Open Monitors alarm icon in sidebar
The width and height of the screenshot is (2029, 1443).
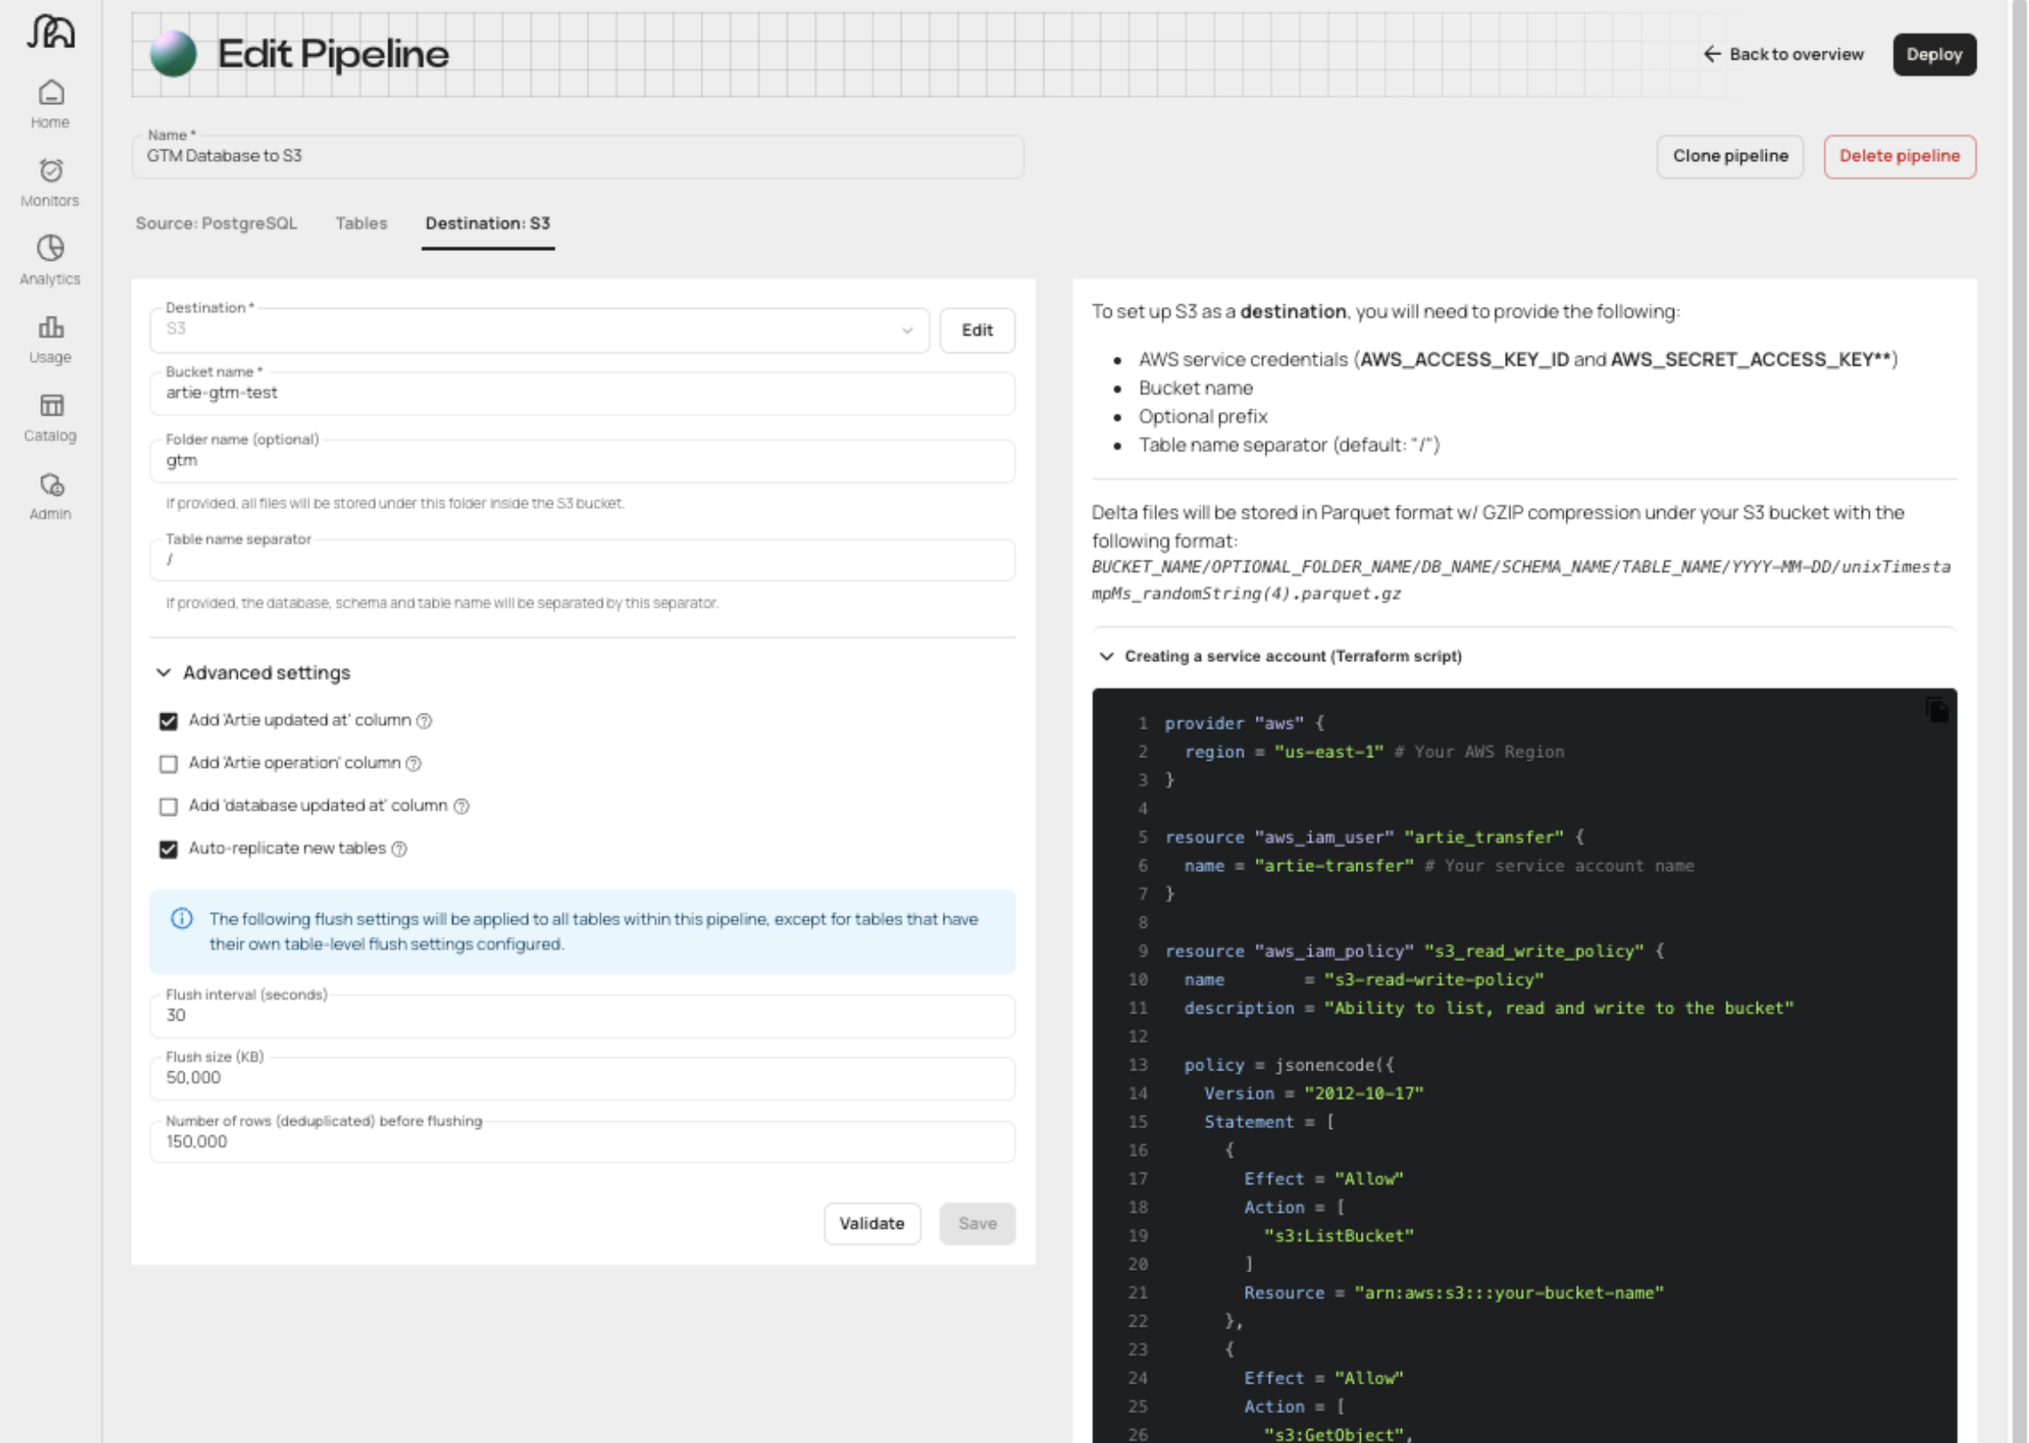pos(51,171)
